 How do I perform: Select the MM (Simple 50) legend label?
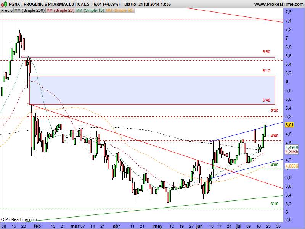point(120,11)
